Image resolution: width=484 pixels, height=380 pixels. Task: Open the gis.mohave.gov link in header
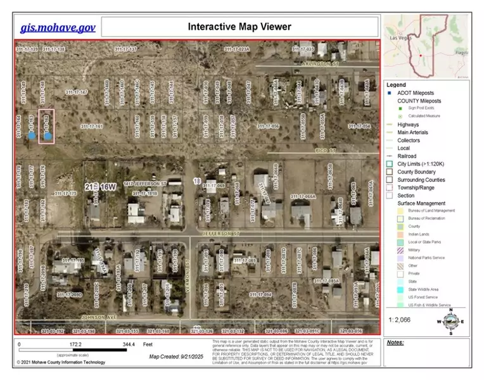tap(57, 27)
